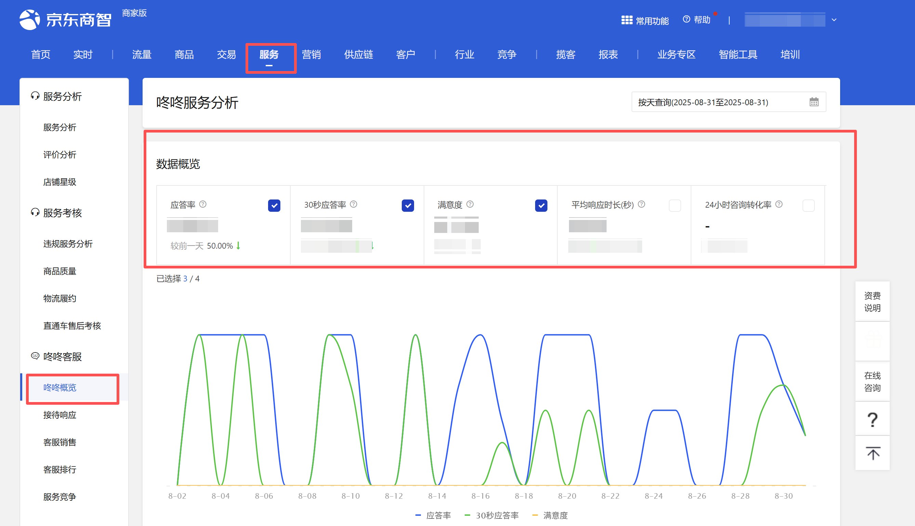915x526 pixels.
Task: Select the 服务 tab
Action: [269, 55]
